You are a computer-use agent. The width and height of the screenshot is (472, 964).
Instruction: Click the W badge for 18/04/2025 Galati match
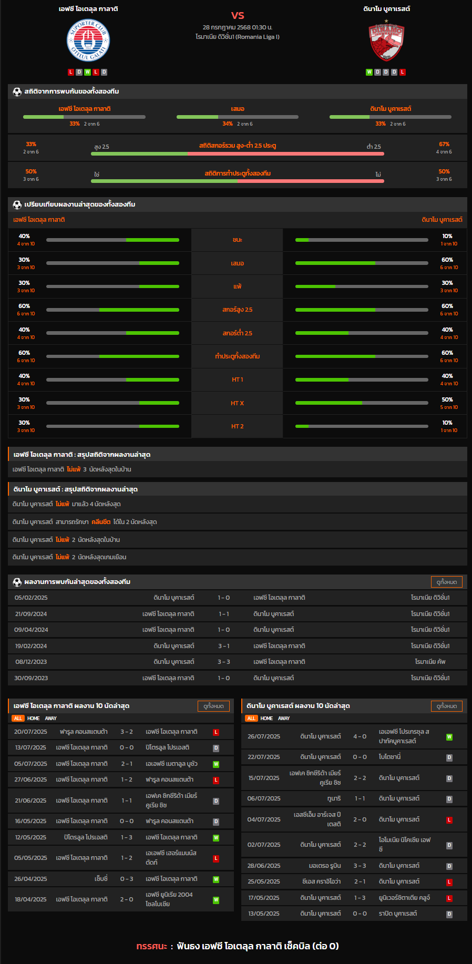(x=216, y=900)
